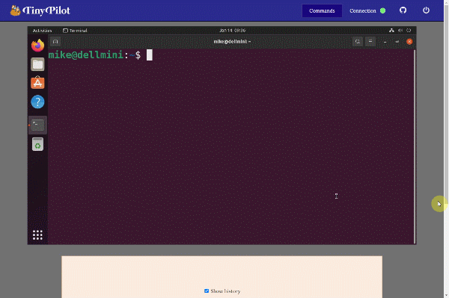This screenshot has width=449, height=298.
Task: Open the Connection menu
Action: pos(362,11)
